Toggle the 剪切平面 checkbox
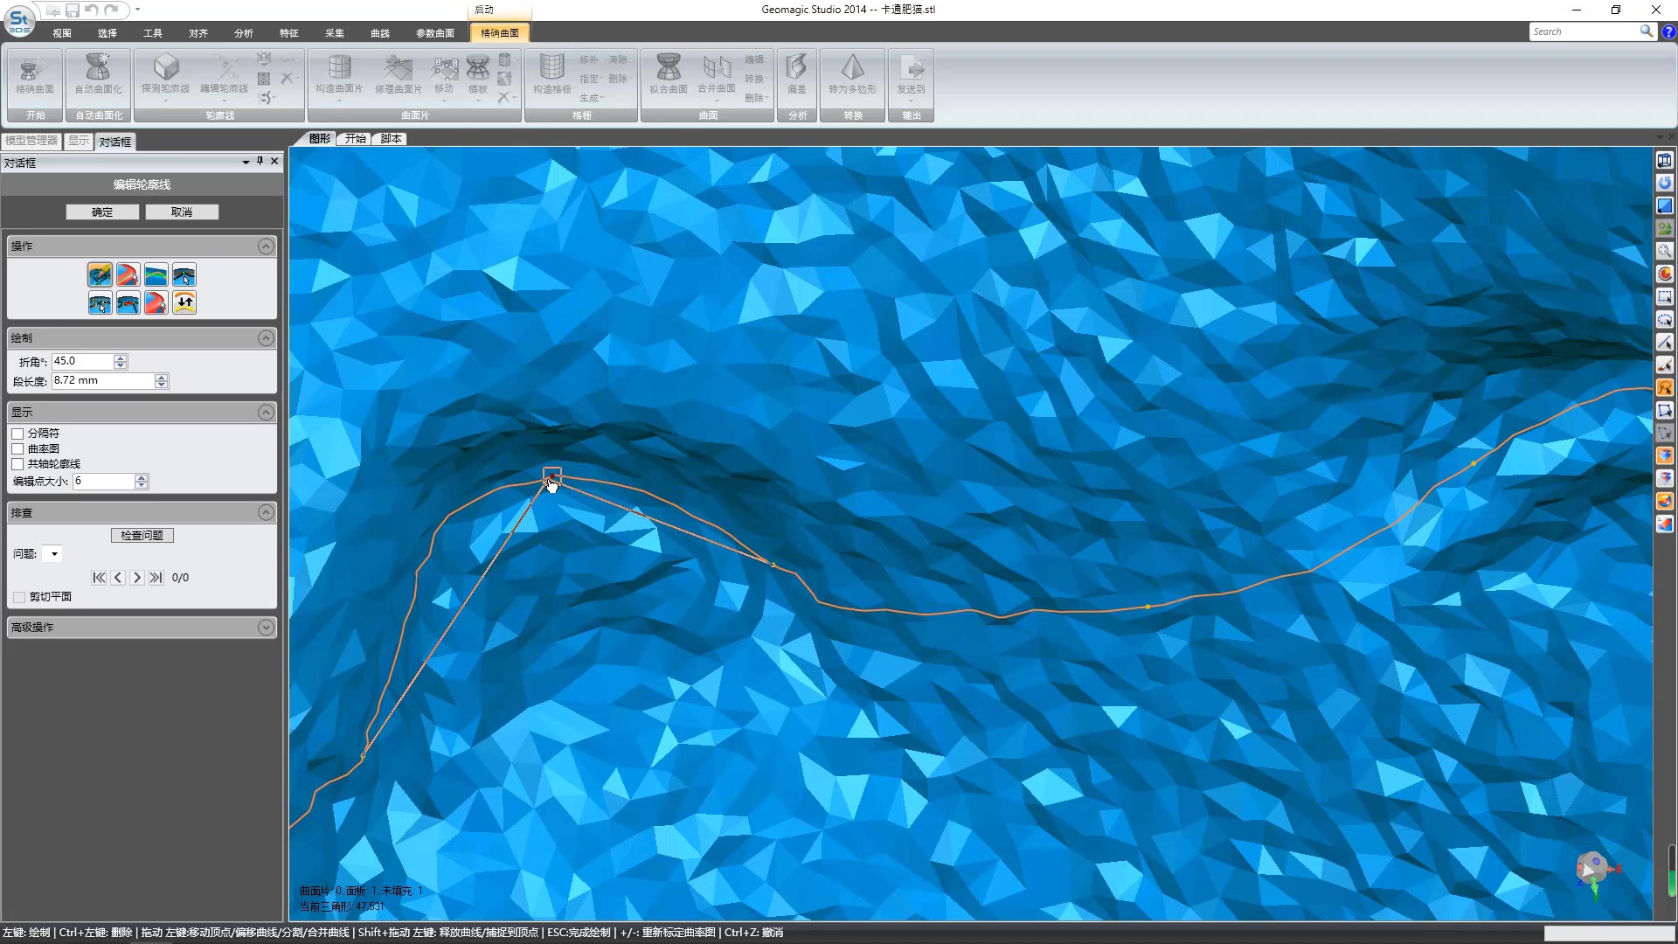This screenshot has width=1678, height=944. click(19, 597)
